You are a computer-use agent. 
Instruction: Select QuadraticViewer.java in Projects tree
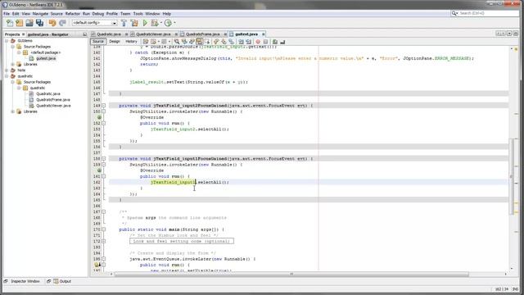point(53,106)
